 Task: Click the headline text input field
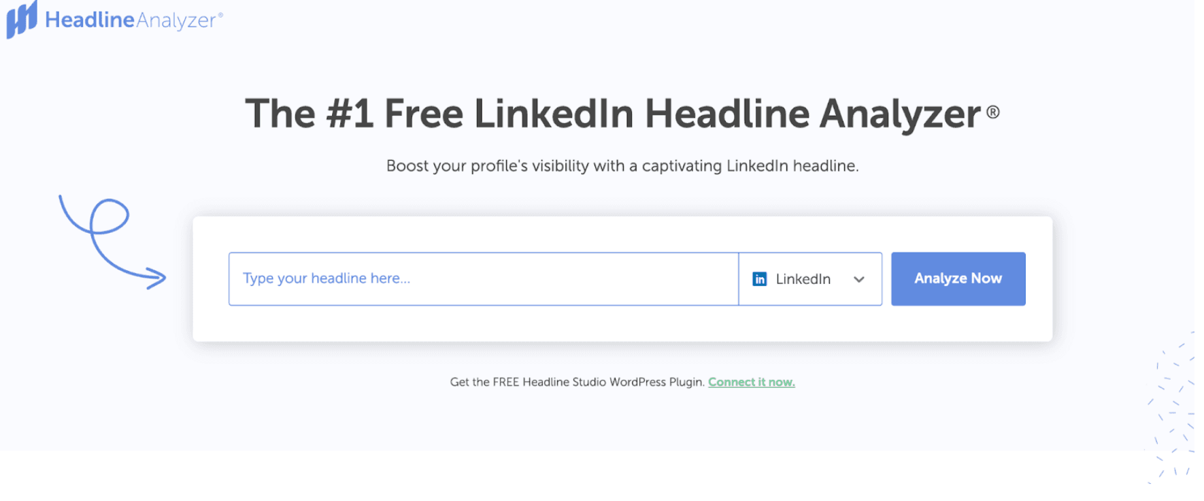click(483, 278)
